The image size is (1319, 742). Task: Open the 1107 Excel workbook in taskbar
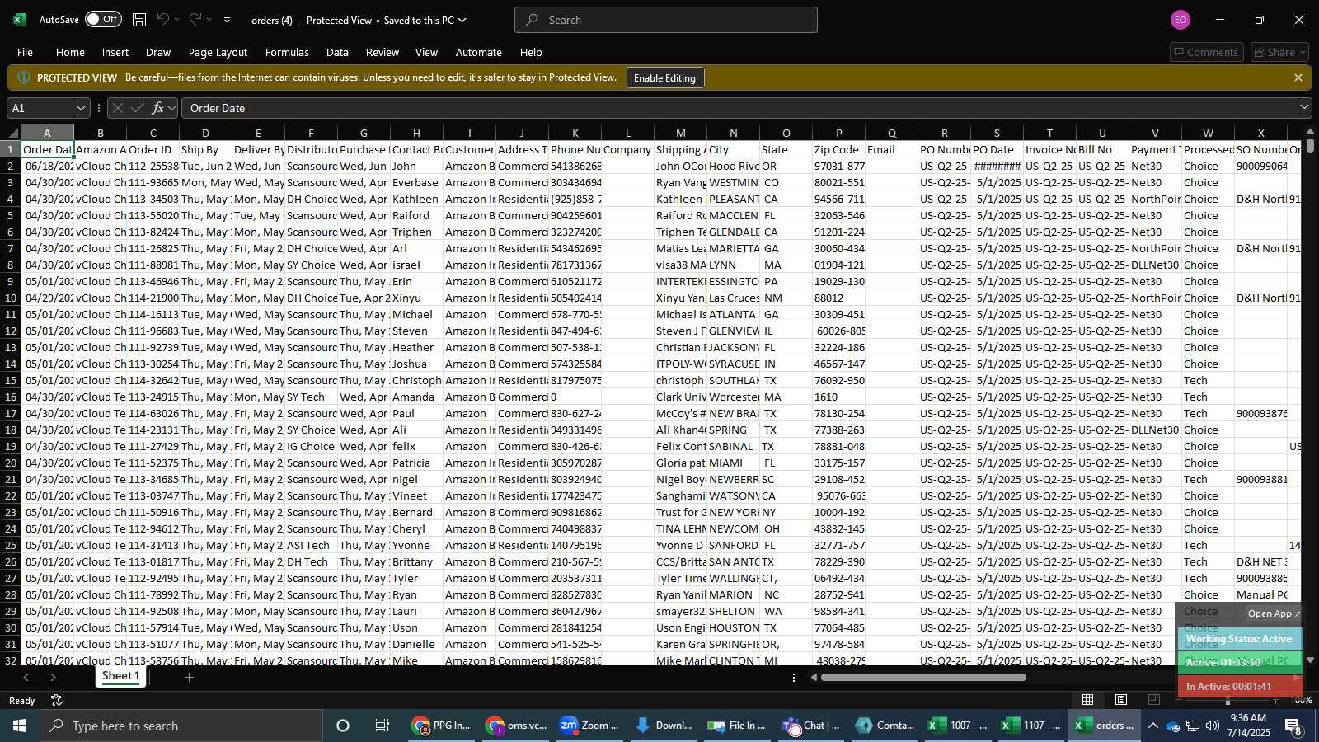pos(1031,726)
